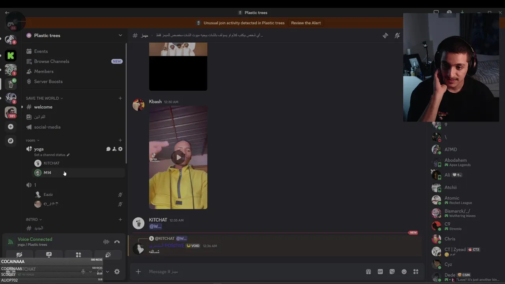Open KITCHAT username in message
Viewport: 505px width, 284px height.
(x=158, y=220)
